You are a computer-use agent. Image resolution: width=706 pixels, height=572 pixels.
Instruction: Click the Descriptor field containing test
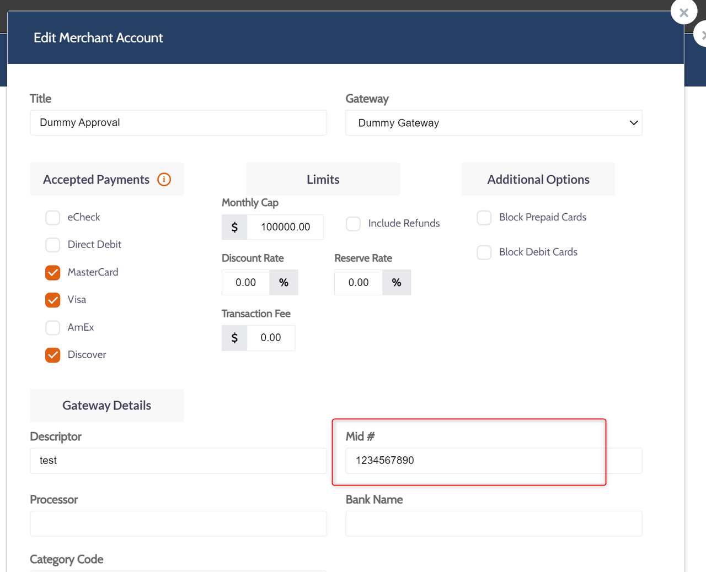pyautogui.click(x=178, y=461)
